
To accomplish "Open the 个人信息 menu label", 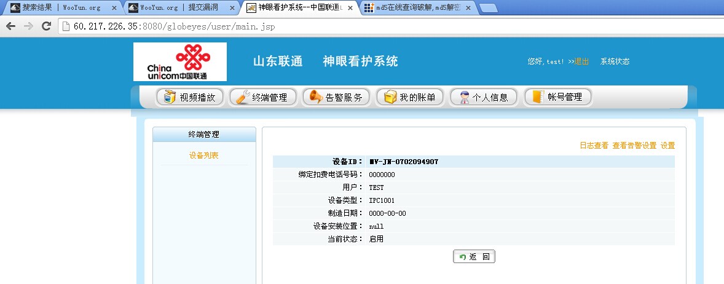I will (490, 98).
